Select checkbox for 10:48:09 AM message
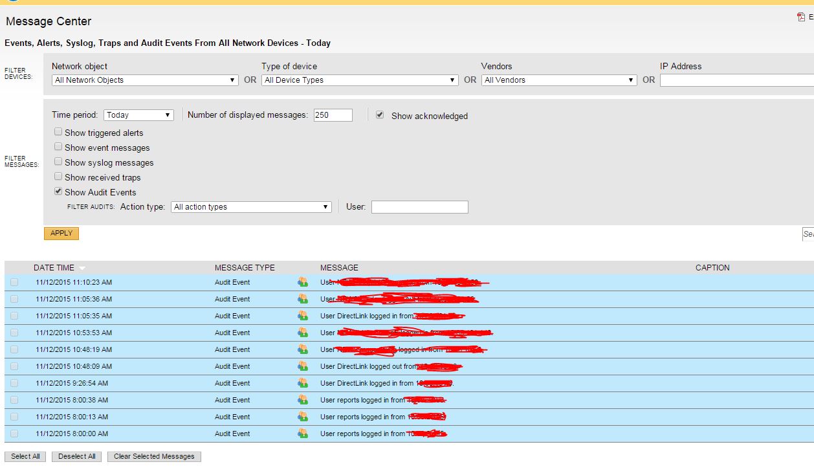The height and width of the screenshot is (473, 814). 14,366
